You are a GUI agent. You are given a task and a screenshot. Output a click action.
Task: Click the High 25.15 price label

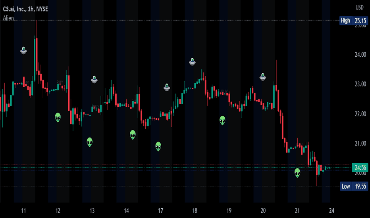tap(354, 21)
